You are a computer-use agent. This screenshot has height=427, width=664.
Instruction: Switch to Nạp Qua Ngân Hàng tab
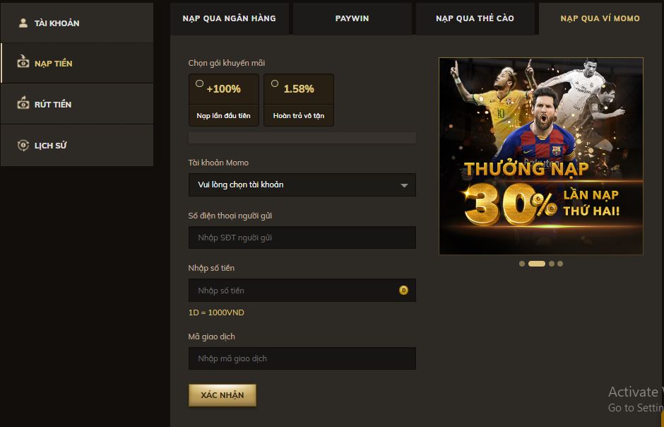(229, 18)
